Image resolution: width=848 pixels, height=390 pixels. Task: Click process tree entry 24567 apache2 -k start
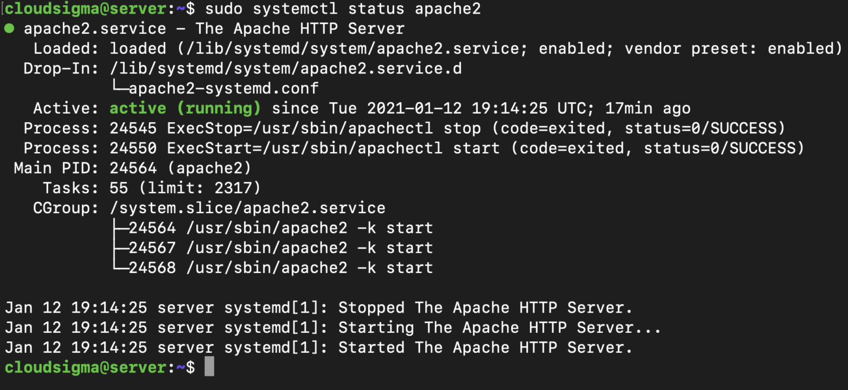(x=281, y=248)
